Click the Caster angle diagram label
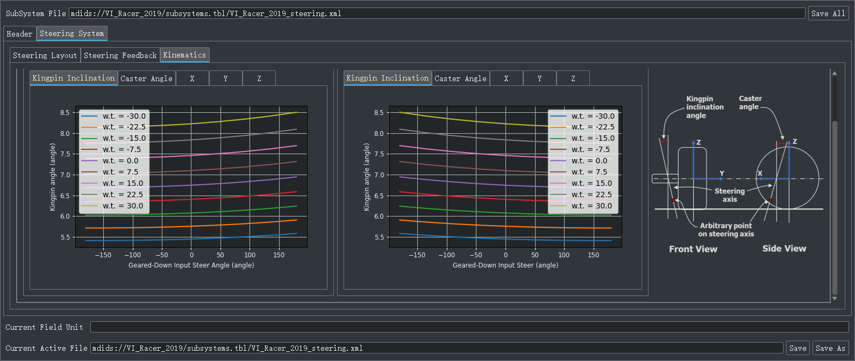This screenshot has height=361, width=855. (x=750, y=103)
